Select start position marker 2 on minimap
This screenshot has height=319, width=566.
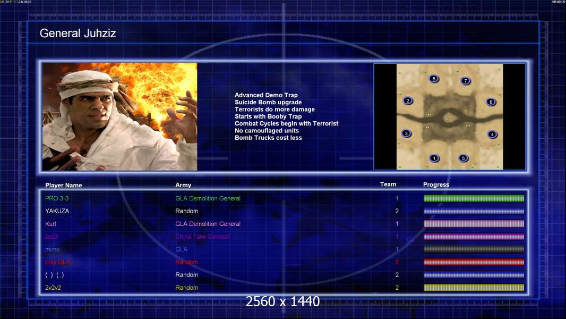[x=408, y=100]
